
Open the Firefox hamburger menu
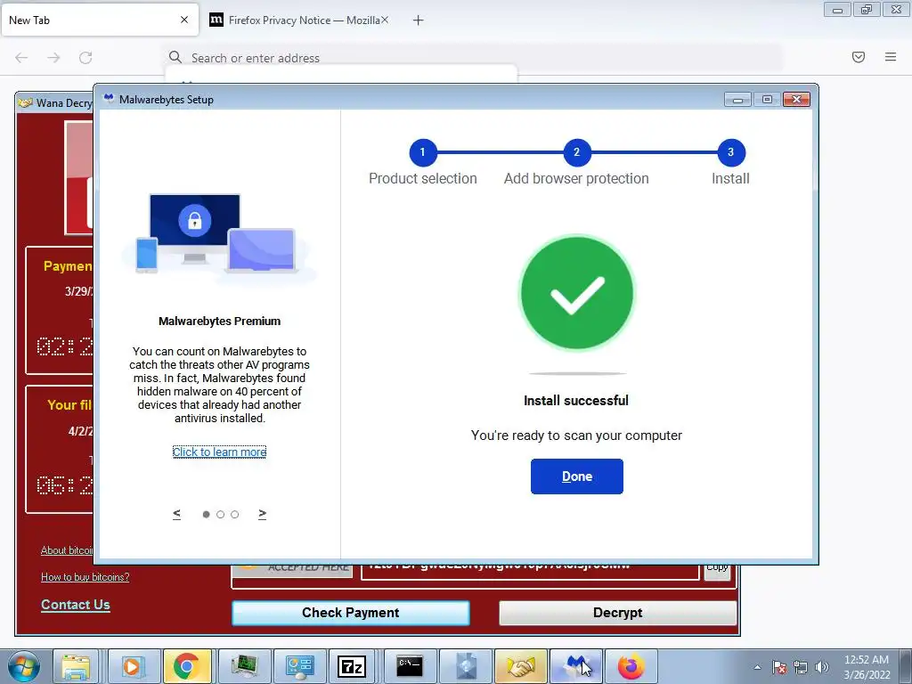891,57
